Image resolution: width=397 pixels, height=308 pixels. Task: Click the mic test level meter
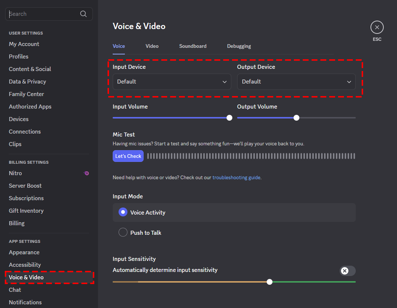[x=251, y=156]
